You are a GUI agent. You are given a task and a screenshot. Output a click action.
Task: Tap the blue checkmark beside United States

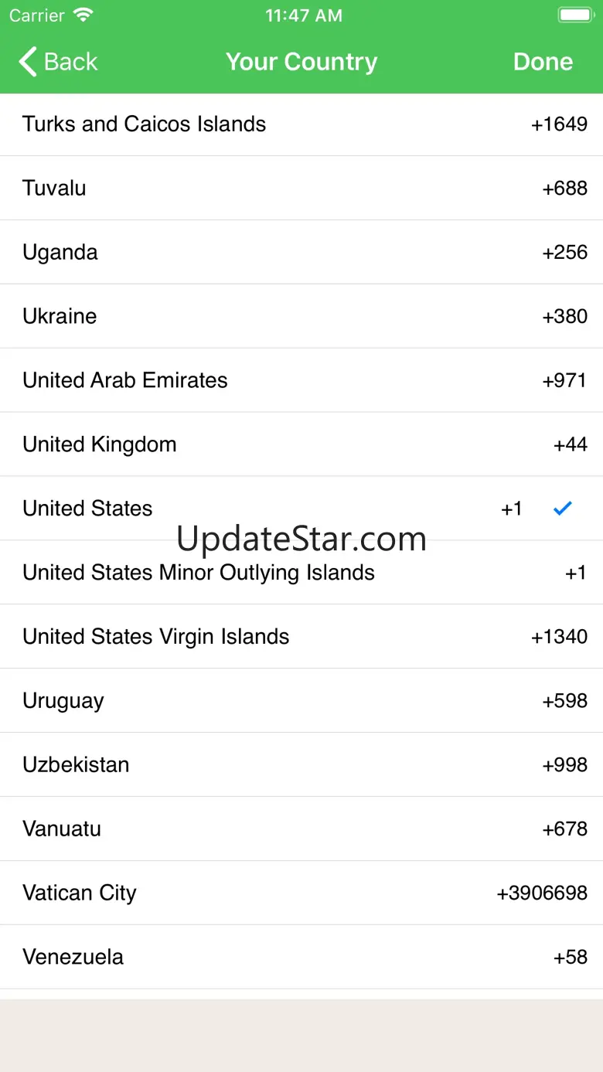pos(563,509)
